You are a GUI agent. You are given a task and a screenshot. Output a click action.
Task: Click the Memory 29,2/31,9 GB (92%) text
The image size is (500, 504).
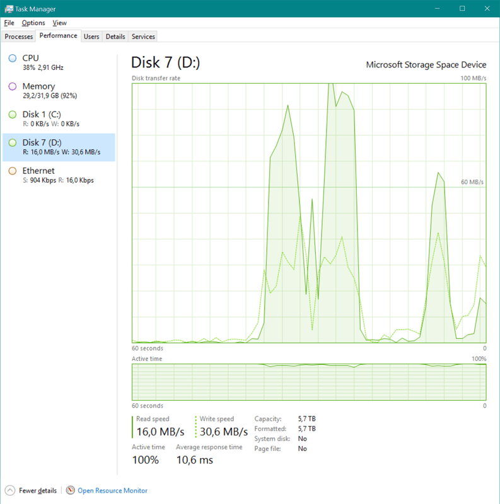click(x=50, y=96)
